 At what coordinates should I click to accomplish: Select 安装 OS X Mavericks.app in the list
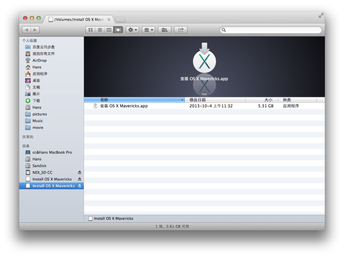(124, 106)
